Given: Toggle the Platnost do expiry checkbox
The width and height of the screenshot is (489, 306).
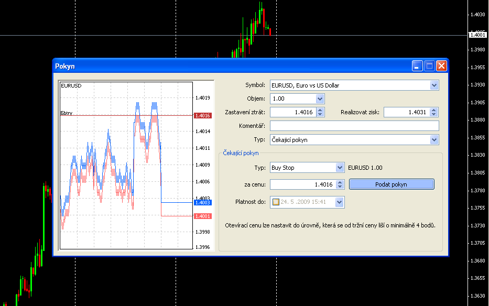Looking at the screenshot, I should coord(276,202).
